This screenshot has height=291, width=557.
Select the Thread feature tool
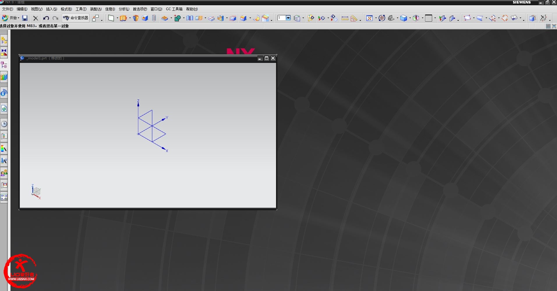pyautogui.click(x=154, y=18)
